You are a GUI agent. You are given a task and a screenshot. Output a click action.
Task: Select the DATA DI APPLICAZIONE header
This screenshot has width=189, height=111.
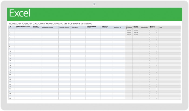tap(129, 27)
